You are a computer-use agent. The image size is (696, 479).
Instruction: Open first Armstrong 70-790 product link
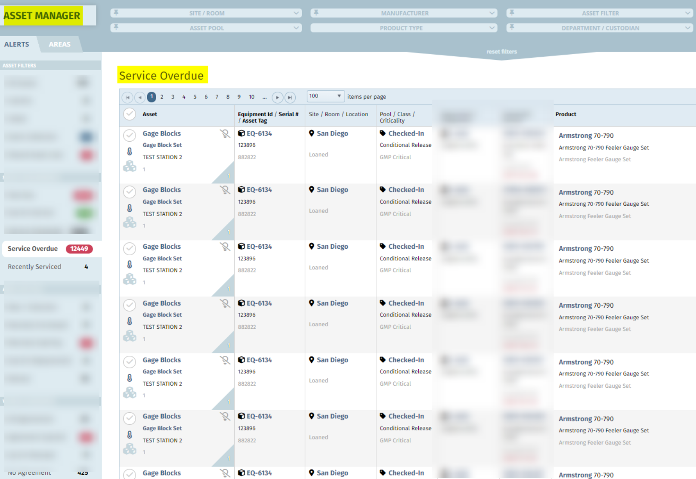tap(586, 136)
